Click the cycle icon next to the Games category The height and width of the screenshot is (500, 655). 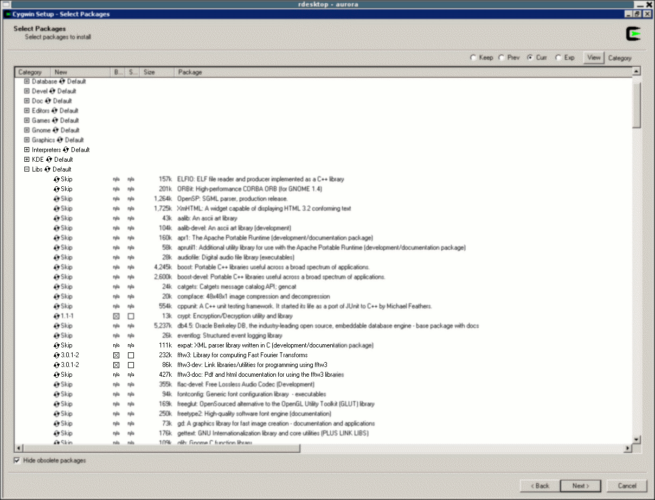pyautogui.click(x=55, y=121)
